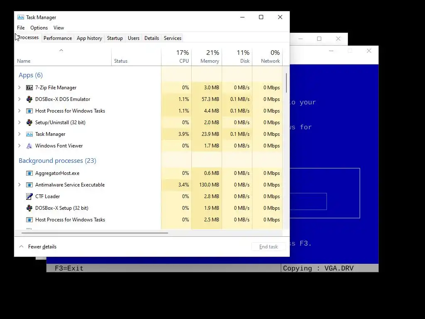The width and height of the screenshot is (425, 319).
Task: Select the 7-Zip File Manager icon
Action: pyautogui.click(x=29, y=88)
